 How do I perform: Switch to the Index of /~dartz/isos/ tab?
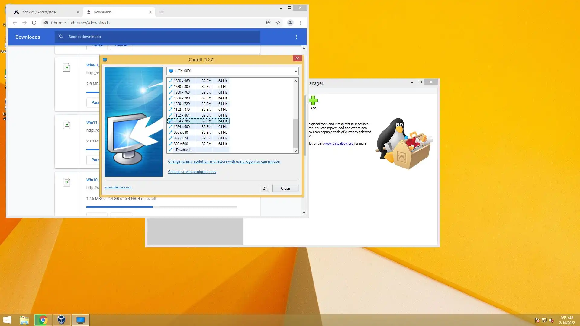[42, 12]
